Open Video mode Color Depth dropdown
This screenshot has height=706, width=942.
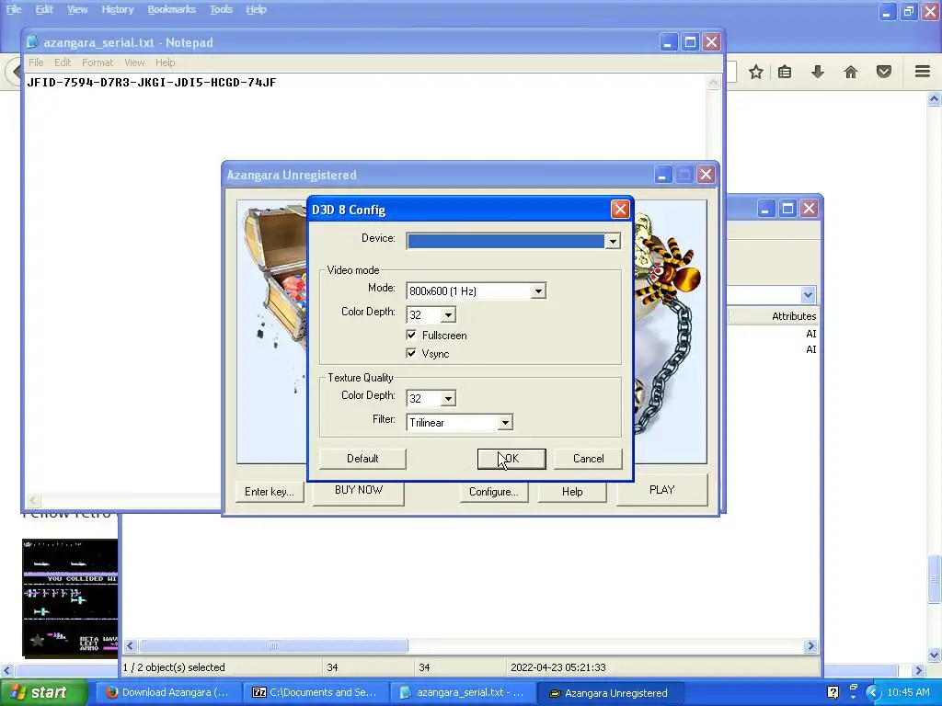pos(448,315)
